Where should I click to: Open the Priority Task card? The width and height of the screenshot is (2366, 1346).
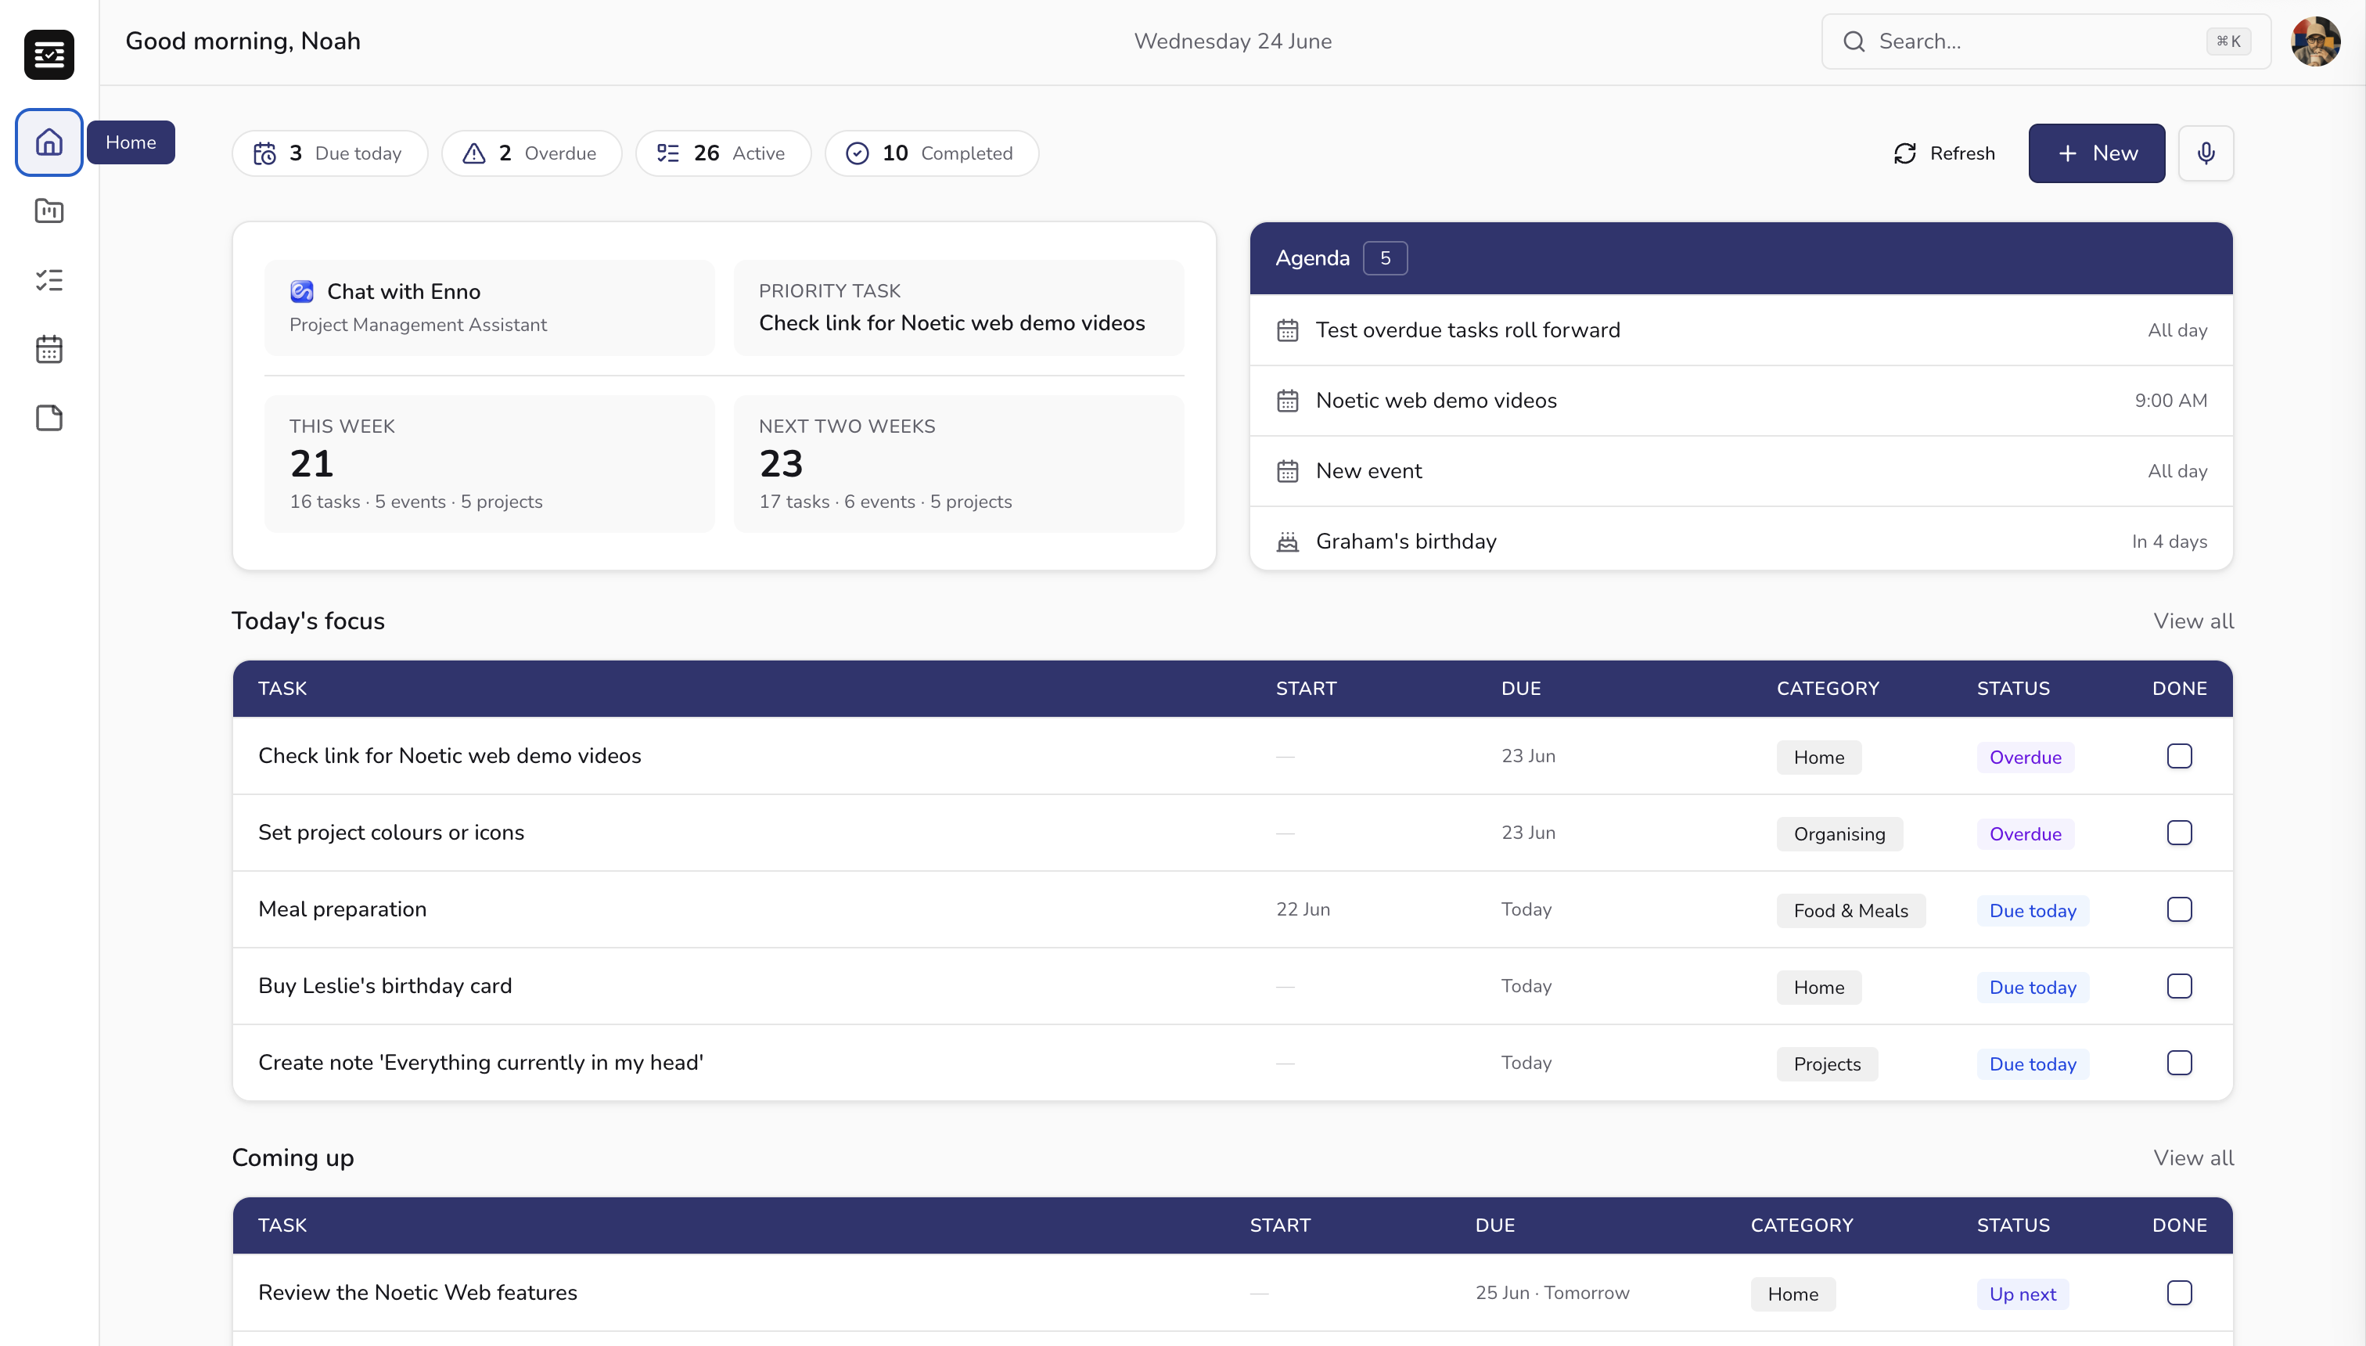click(958, 308)
